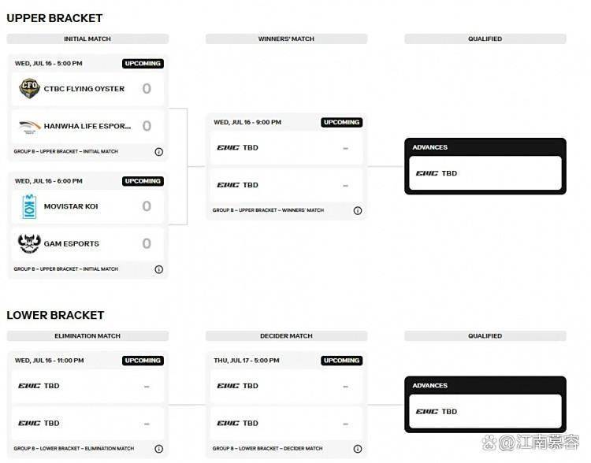Open the CTBC Flying Oyster team name link
The width and height of the screenshot is (591, 463).
84,89
